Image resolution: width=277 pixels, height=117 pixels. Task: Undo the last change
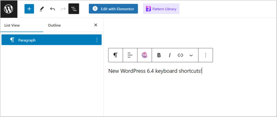(52, 9)
